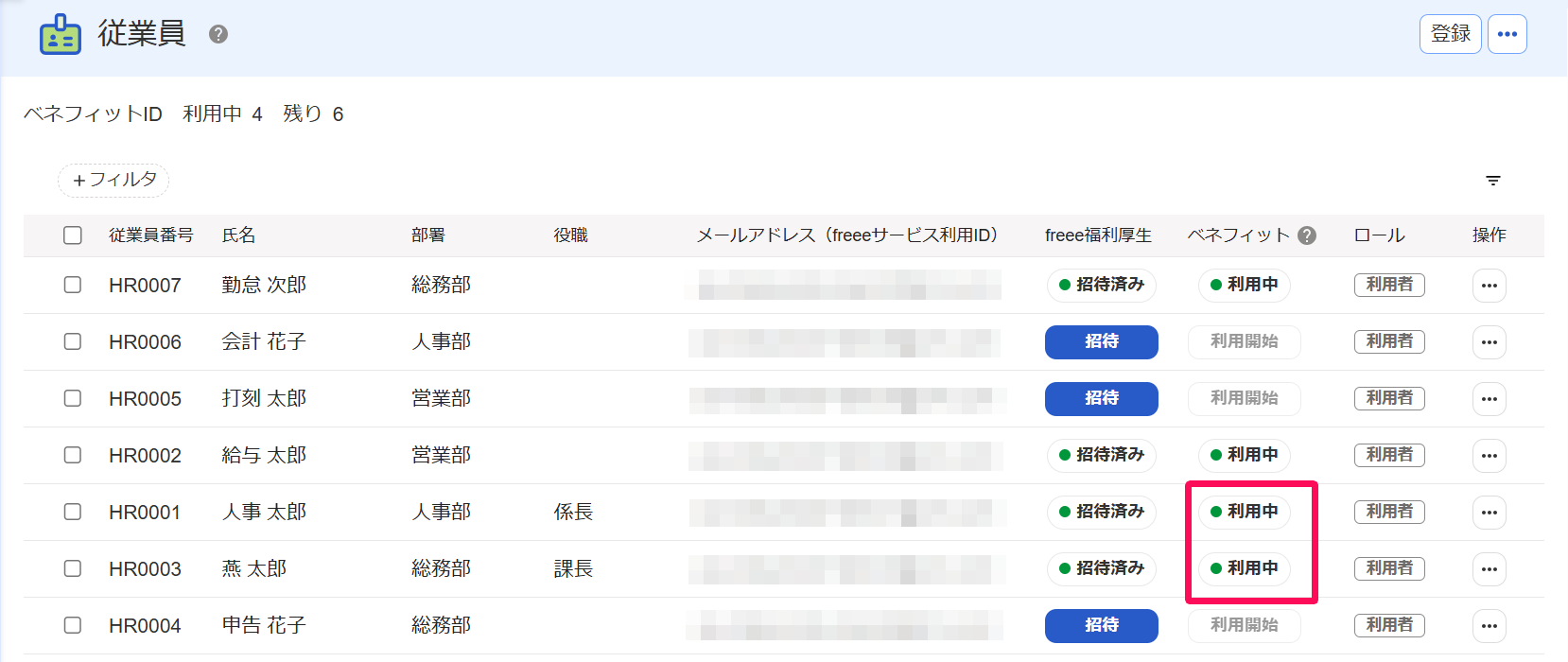1568x662 pixels.
Task: Click 招待 button for 会計 花子
Action: (x=1102, y=341)
